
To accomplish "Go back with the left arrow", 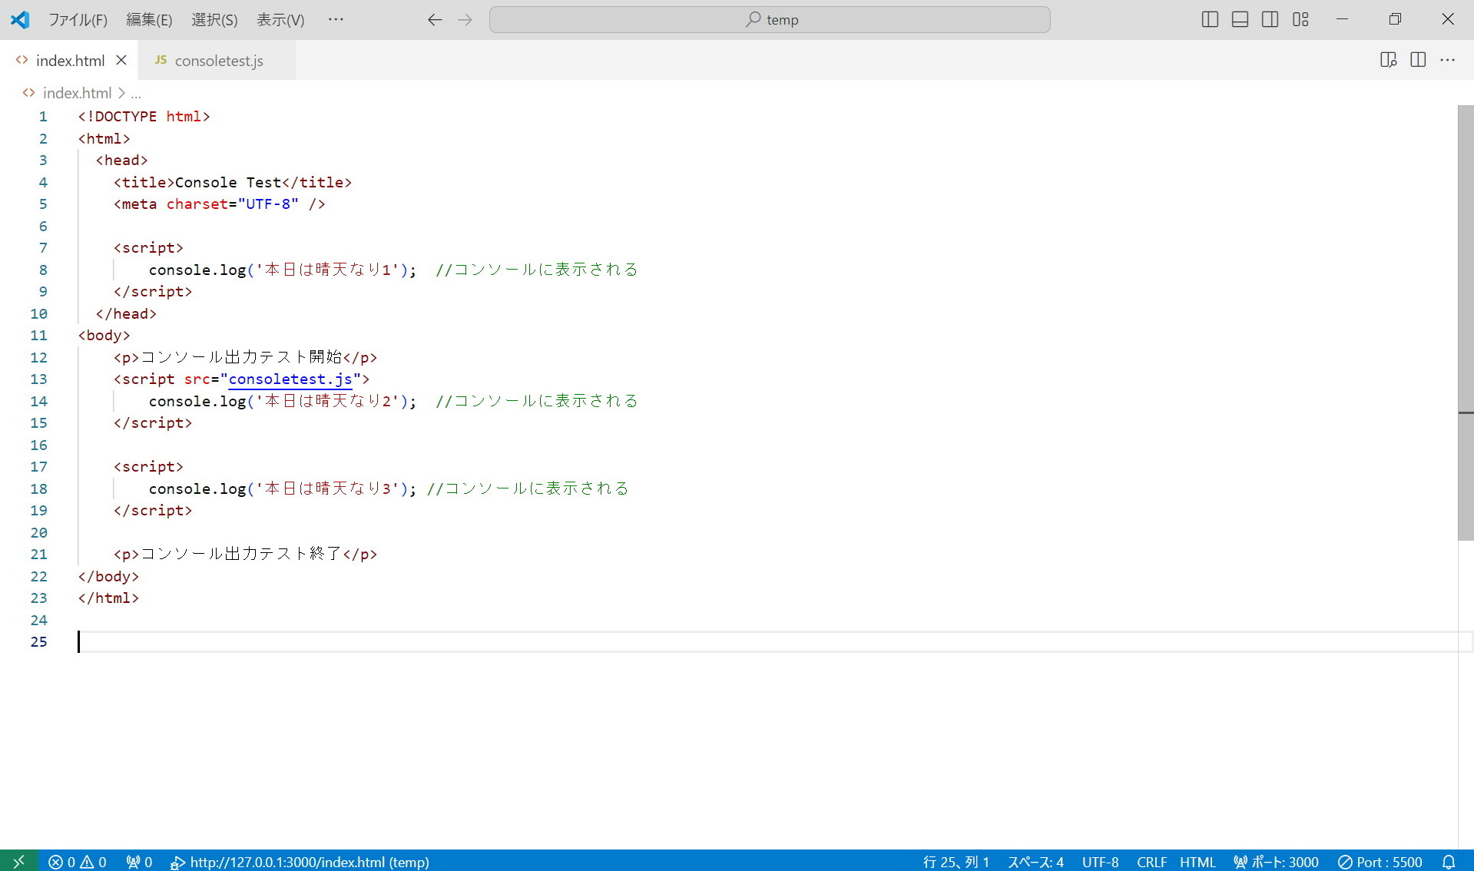I will [x=435, y=20].
